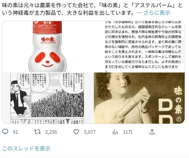Open the vintage DDT advertisement photo

139,98
